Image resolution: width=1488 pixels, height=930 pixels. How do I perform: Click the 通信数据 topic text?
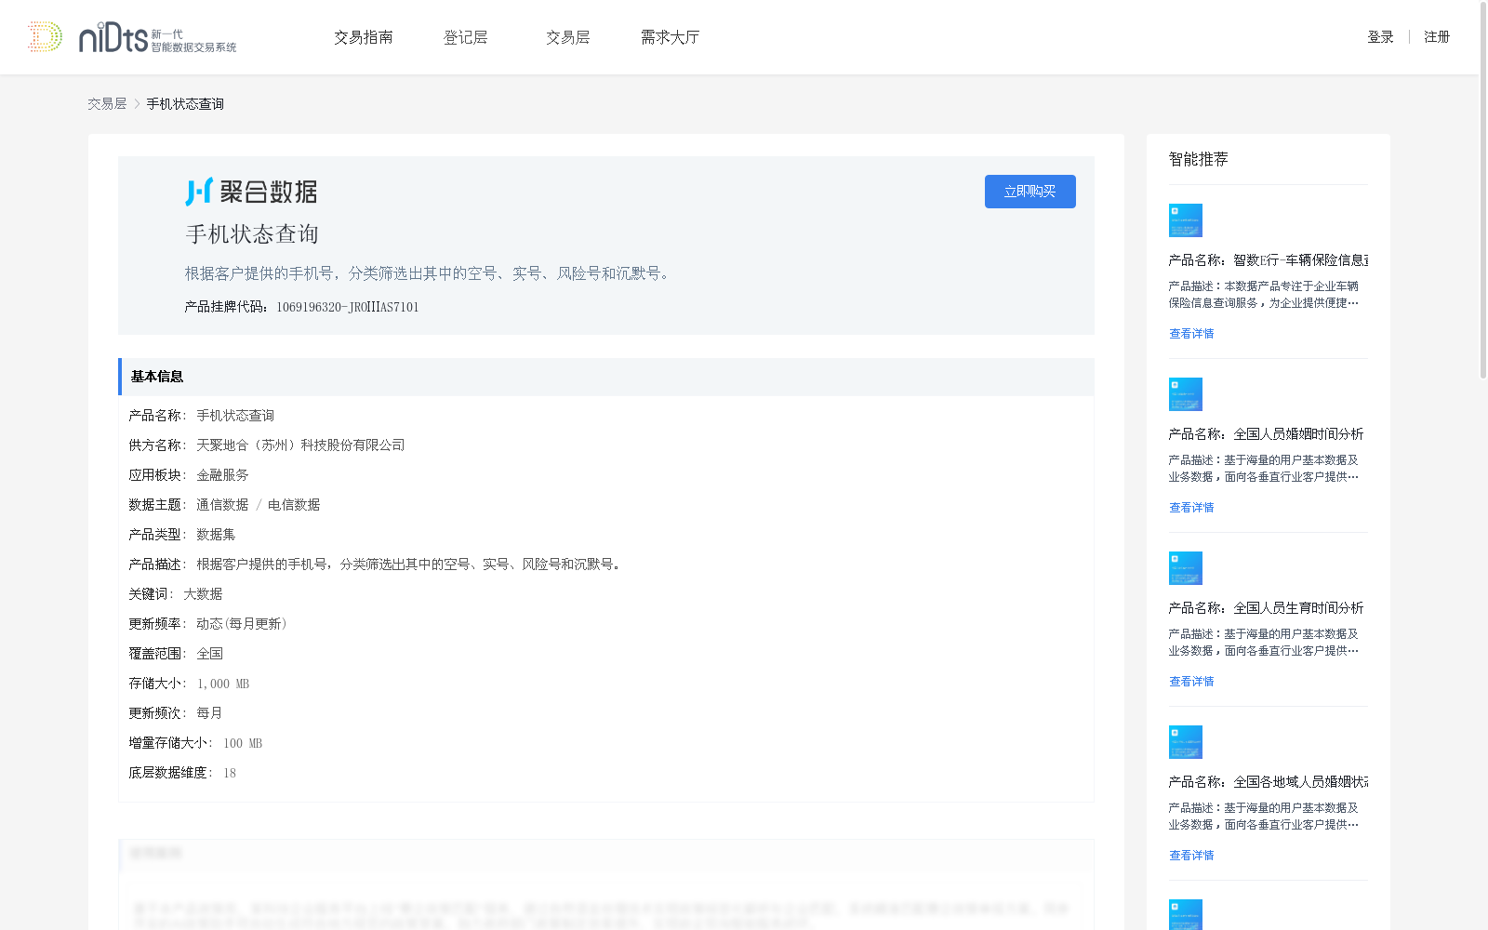222,505
